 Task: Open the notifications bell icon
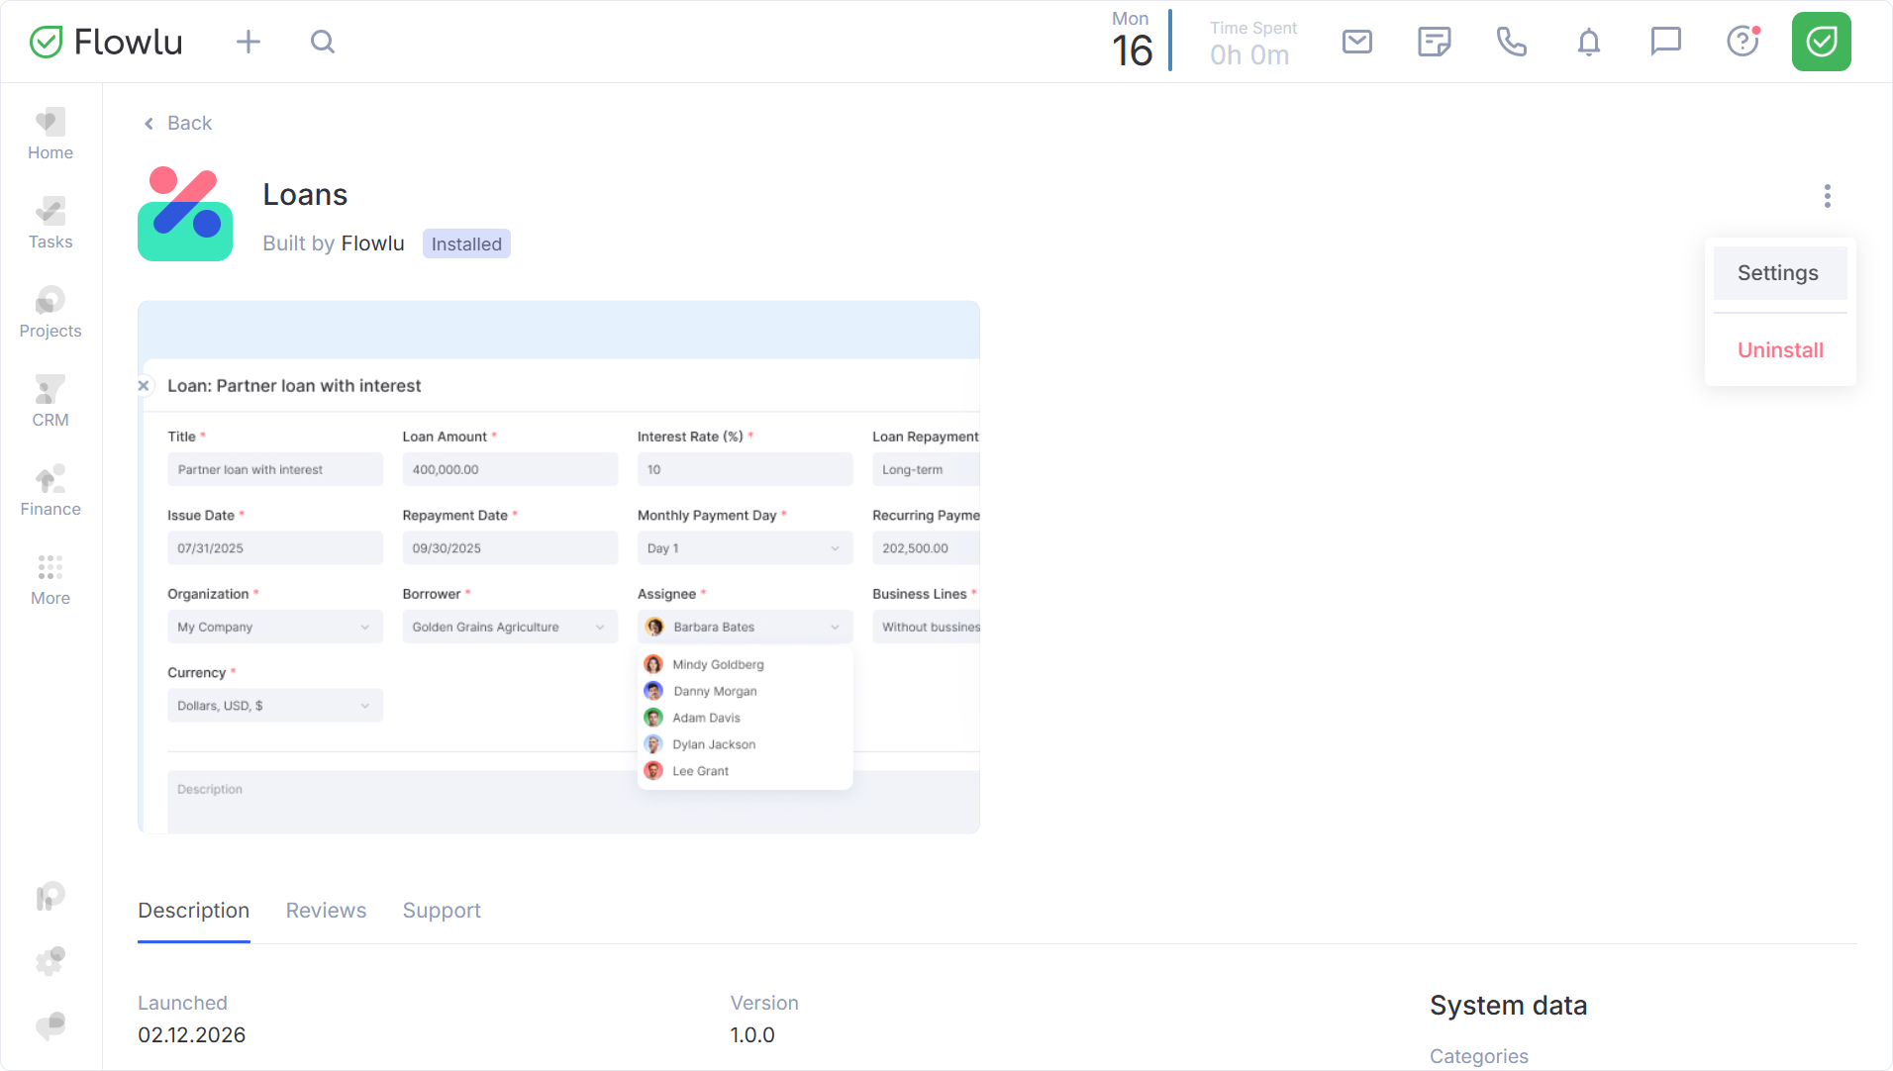pos(1588,42)
